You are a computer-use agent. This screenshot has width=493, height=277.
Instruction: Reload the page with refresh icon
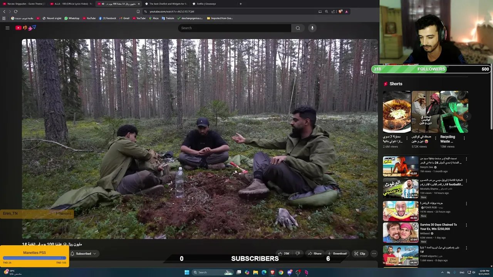[16, 12]
